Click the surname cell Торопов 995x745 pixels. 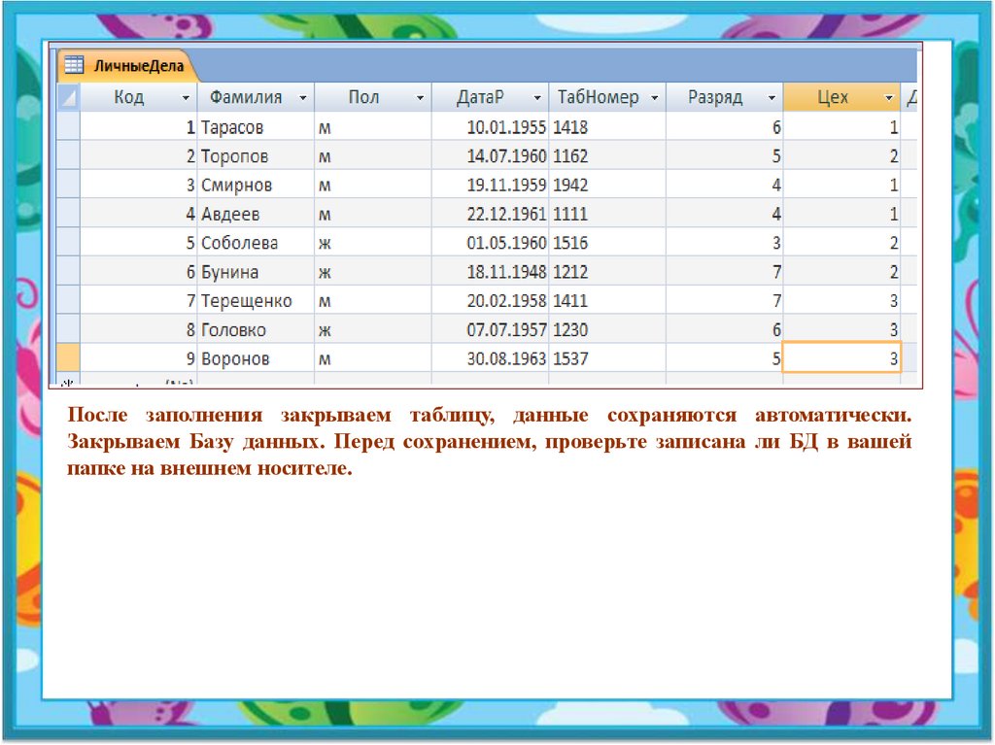click(256, 156)
